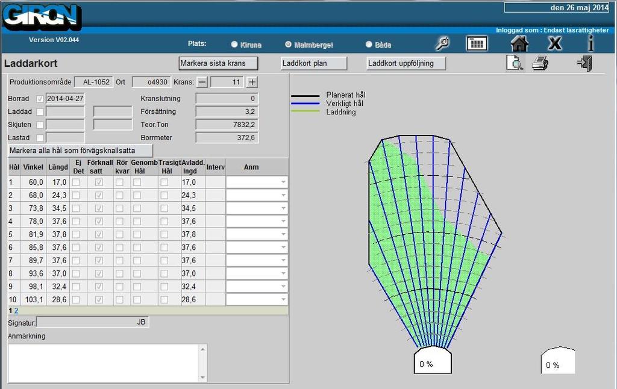The image size is (617, 389).
Task: Open the wrench settings icon
Action: [443, 43]
